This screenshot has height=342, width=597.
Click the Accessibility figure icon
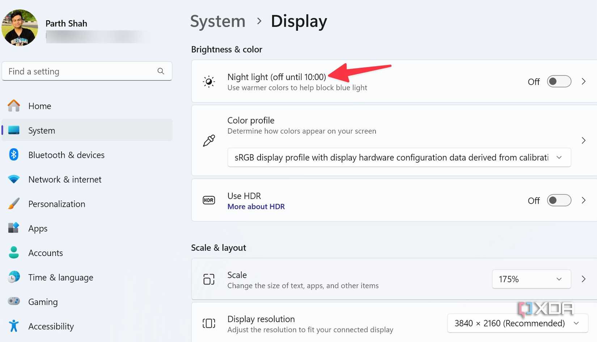click(14, 326)
